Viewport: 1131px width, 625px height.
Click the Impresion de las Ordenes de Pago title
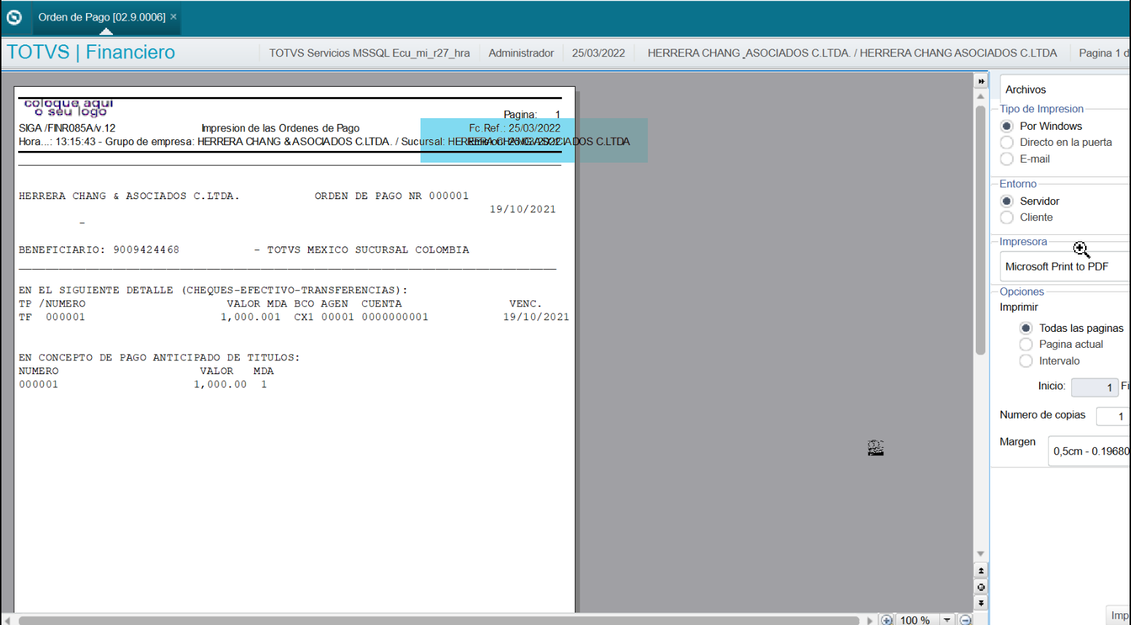point(281,128)
